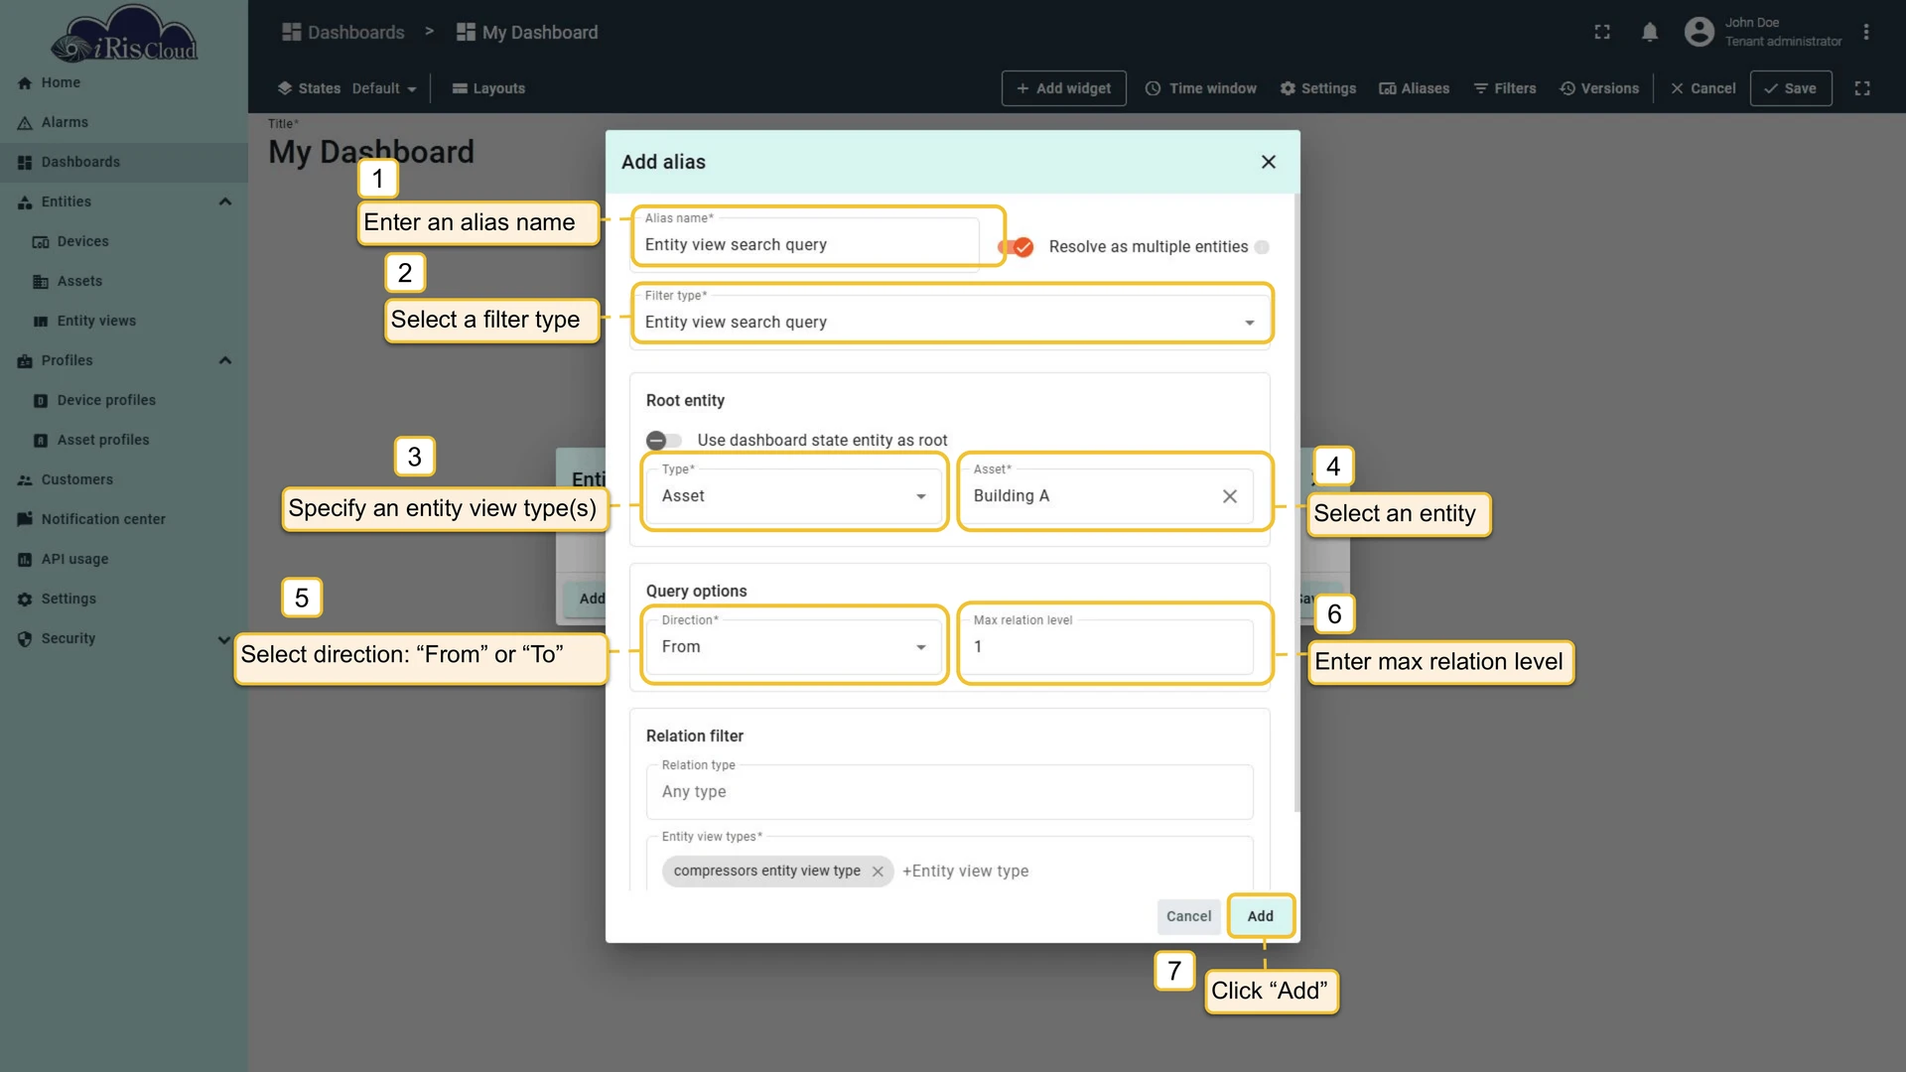Remove the compressors entity view type chip
This screenshot has width=1906, height=1072.
pyautogui.click(x=878, y=871)
